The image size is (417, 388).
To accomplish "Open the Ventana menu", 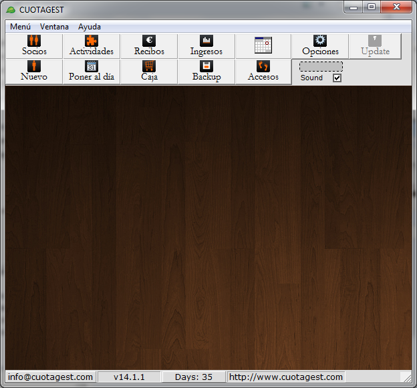I will point(54,27).
